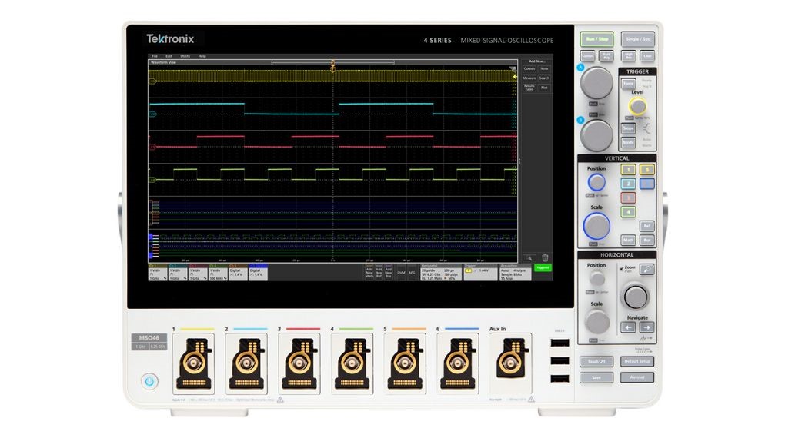Expand the Trigger settings badge

coord(477,272)
